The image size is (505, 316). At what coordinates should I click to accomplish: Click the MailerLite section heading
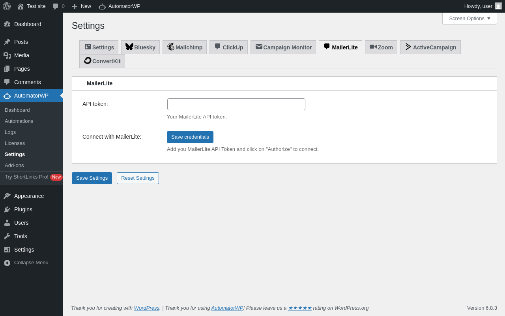[100, 83]
